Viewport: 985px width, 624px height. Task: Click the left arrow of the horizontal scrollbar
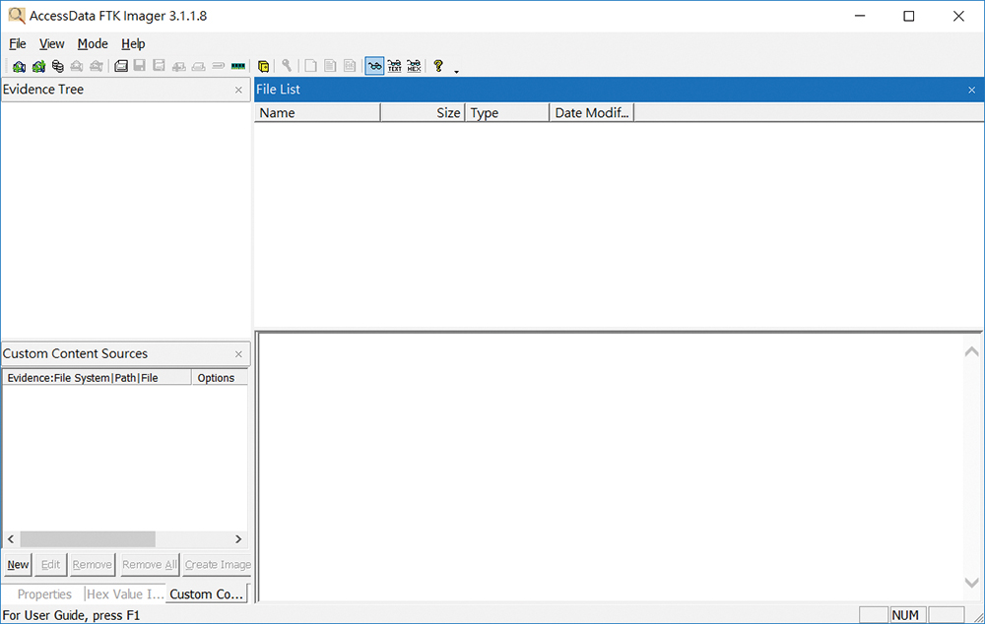point(11,538)
